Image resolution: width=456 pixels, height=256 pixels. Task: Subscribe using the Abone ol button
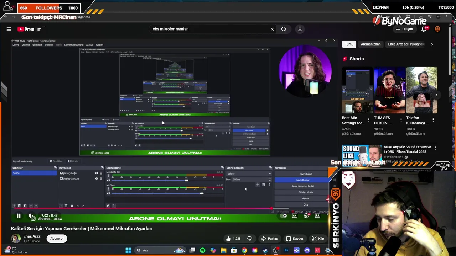57,239
